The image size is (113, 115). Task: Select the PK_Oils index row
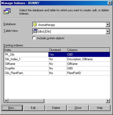(57, 55)
